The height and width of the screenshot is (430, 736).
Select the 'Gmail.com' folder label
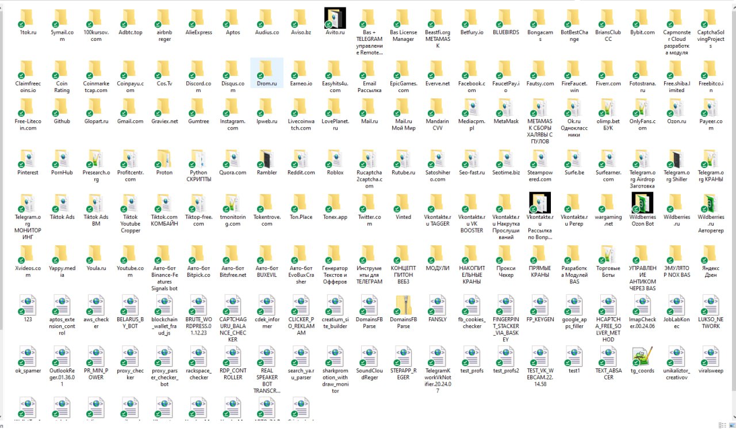(130, 121)
